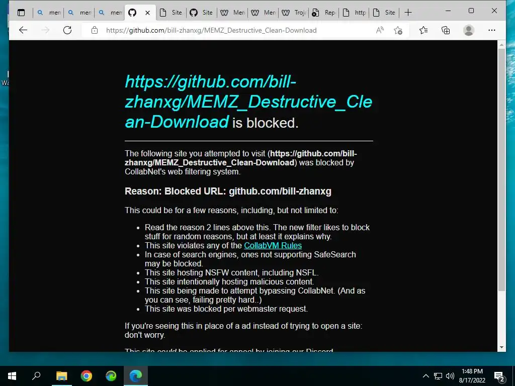Open the clock and calendar
The width and height of the screenshot is (515, 386).
click(472, 376)
